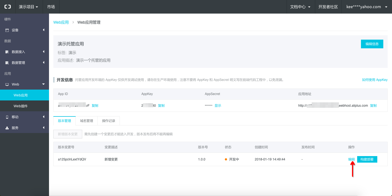Viewport: 392px width, 196px height.
Task: Click the 服务 icon in the sidebar
Action: pyautogui.click(x=7, y=128)
